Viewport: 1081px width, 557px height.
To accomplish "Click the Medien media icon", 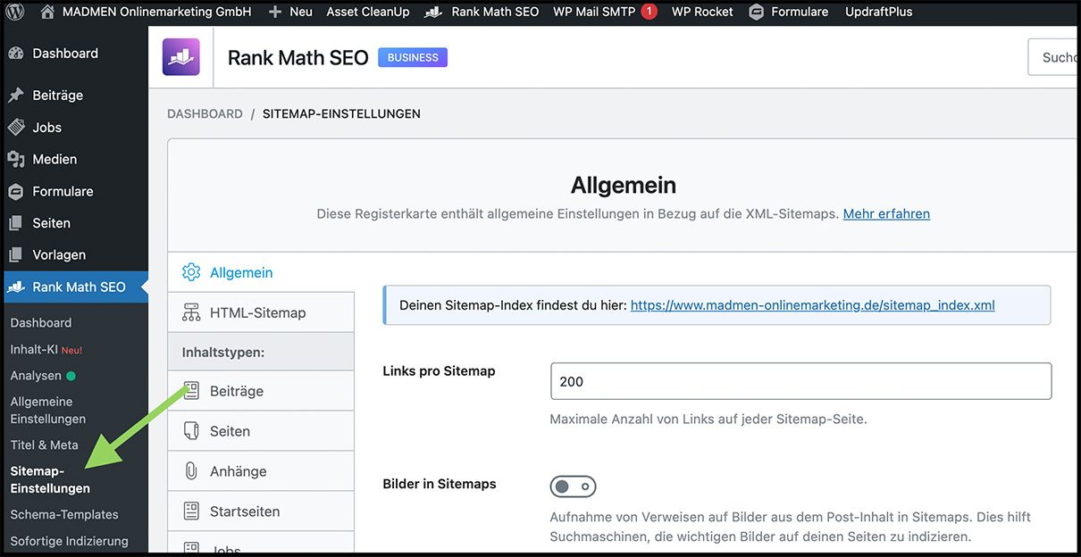I will point(16,159).
